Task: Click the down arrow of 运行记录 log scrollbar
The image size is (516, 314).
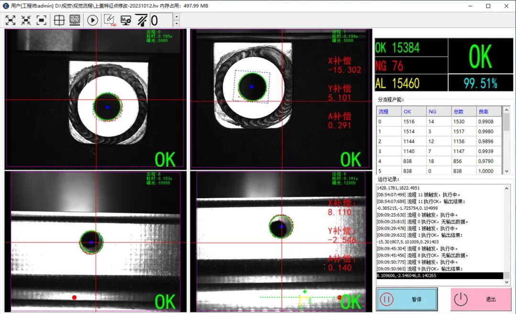Action: pos(506,282)
